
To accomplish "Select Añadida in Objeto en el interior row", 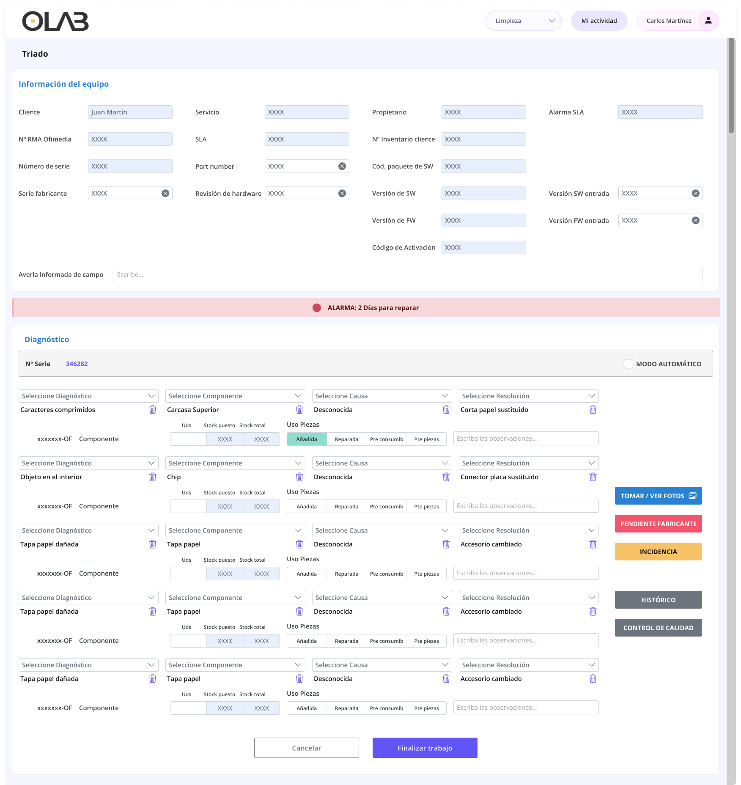I will (x=307, y=506).
